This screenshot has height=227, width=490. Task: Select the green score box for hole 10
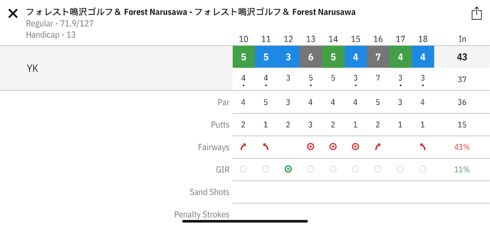(x=244, y=57)
